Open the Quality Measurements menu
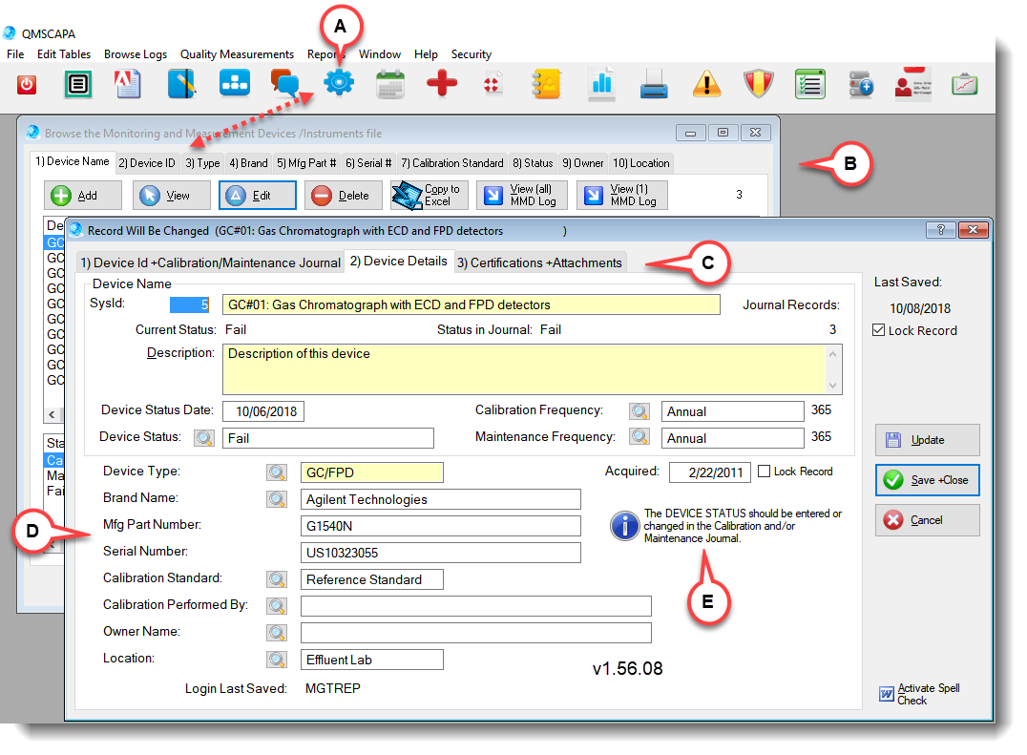The height and width of the screenshot is (755, 1027). (237, 54)
